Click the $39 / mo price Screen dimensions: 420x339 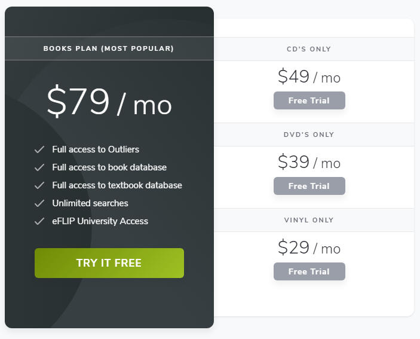(x=309, y=162)
